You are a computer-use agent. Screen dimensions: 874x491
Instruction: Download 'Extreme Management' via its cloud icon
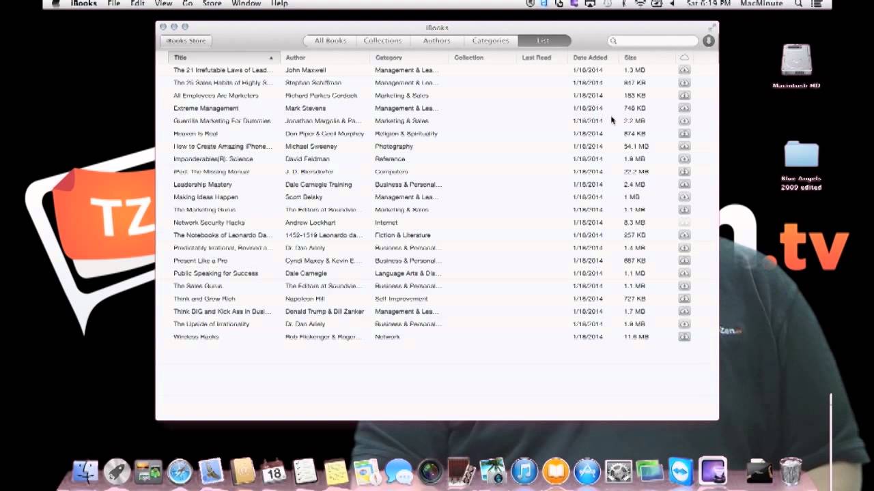pyautogui.click(x=684, y=108)
